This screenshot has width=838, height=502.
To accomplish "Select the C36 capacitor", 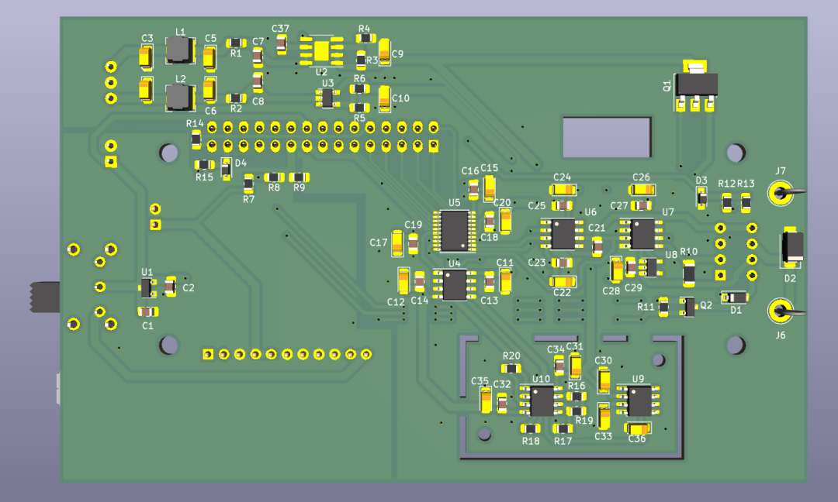I will pyautogui.click(x=638, y=428).
